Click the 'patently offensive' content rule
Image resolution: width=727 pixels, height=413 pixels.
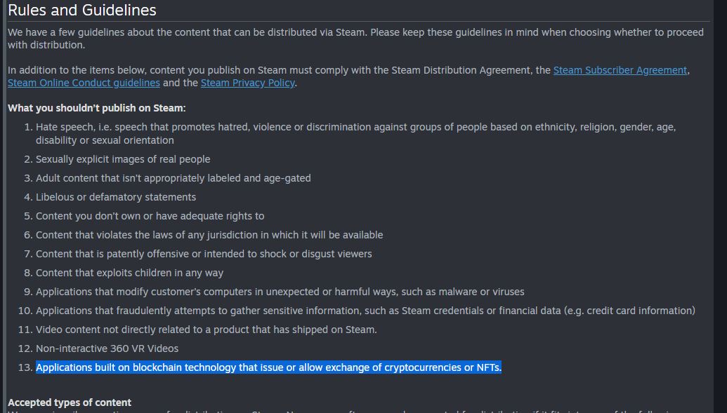pos(204,255)
